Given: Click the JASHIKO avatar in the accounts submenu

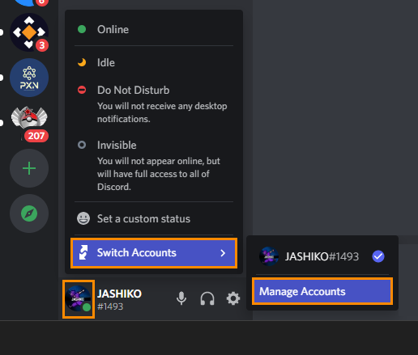Looking at the screenshot, I should pyautogui.click(x=269, y=256).
